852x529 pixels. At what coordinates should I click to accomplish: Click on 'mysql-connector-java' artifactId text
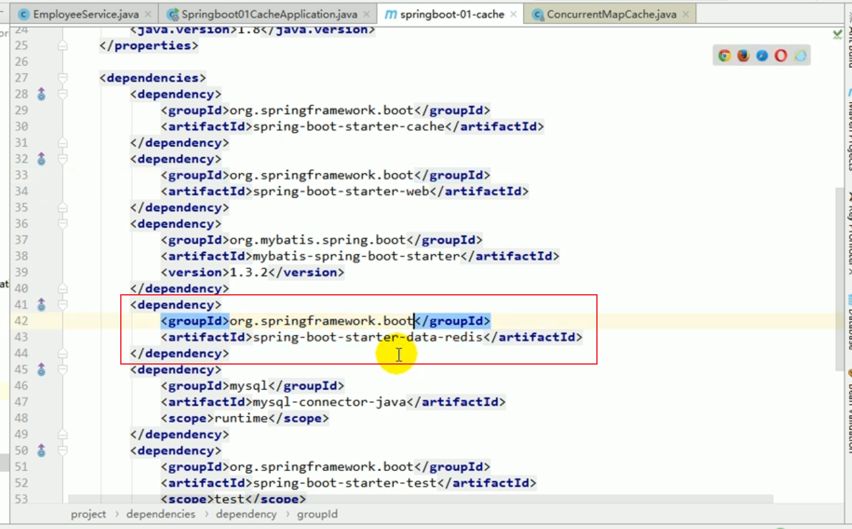click(329, 402)
